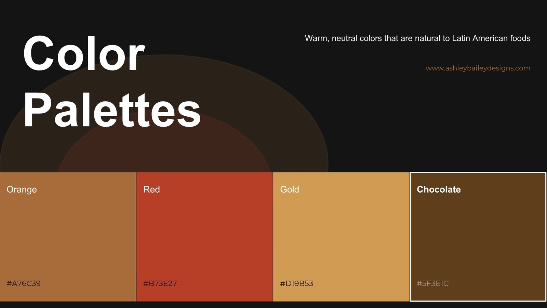This screenshot has height=308, width=547.
Task: Click the black strip beneath the swatches
Action: click(x=273, y=305)
